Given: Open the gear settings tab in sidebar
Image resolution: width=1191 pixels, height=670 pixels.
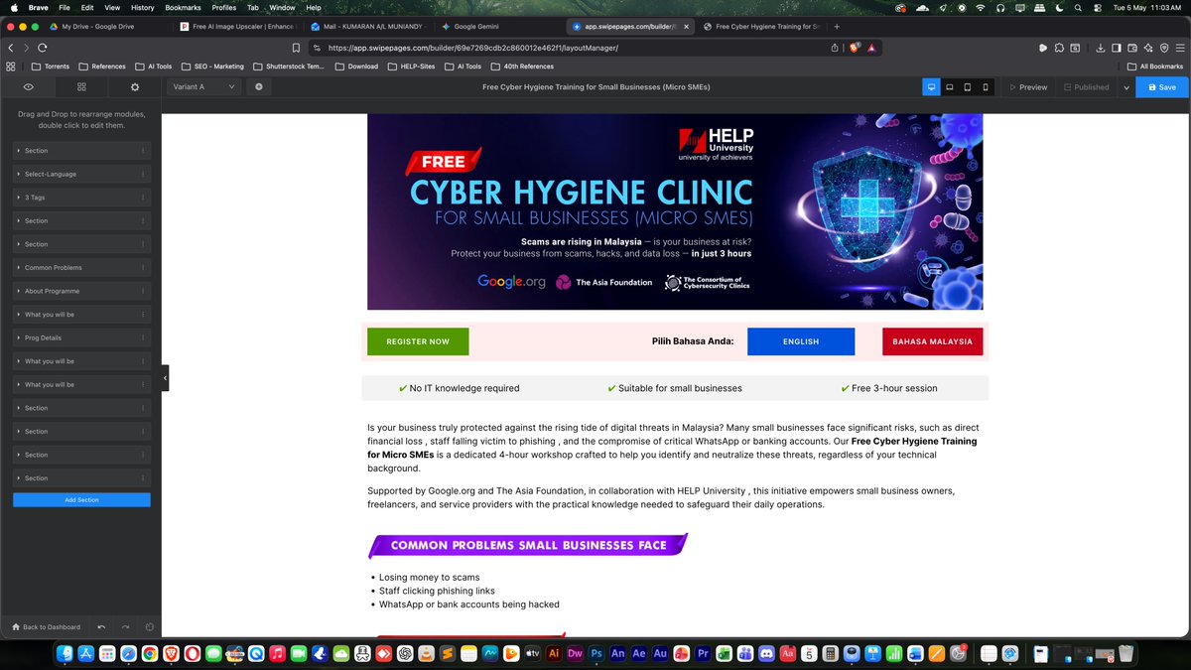Looking at the screenshot, I should (x=135, y=87).
